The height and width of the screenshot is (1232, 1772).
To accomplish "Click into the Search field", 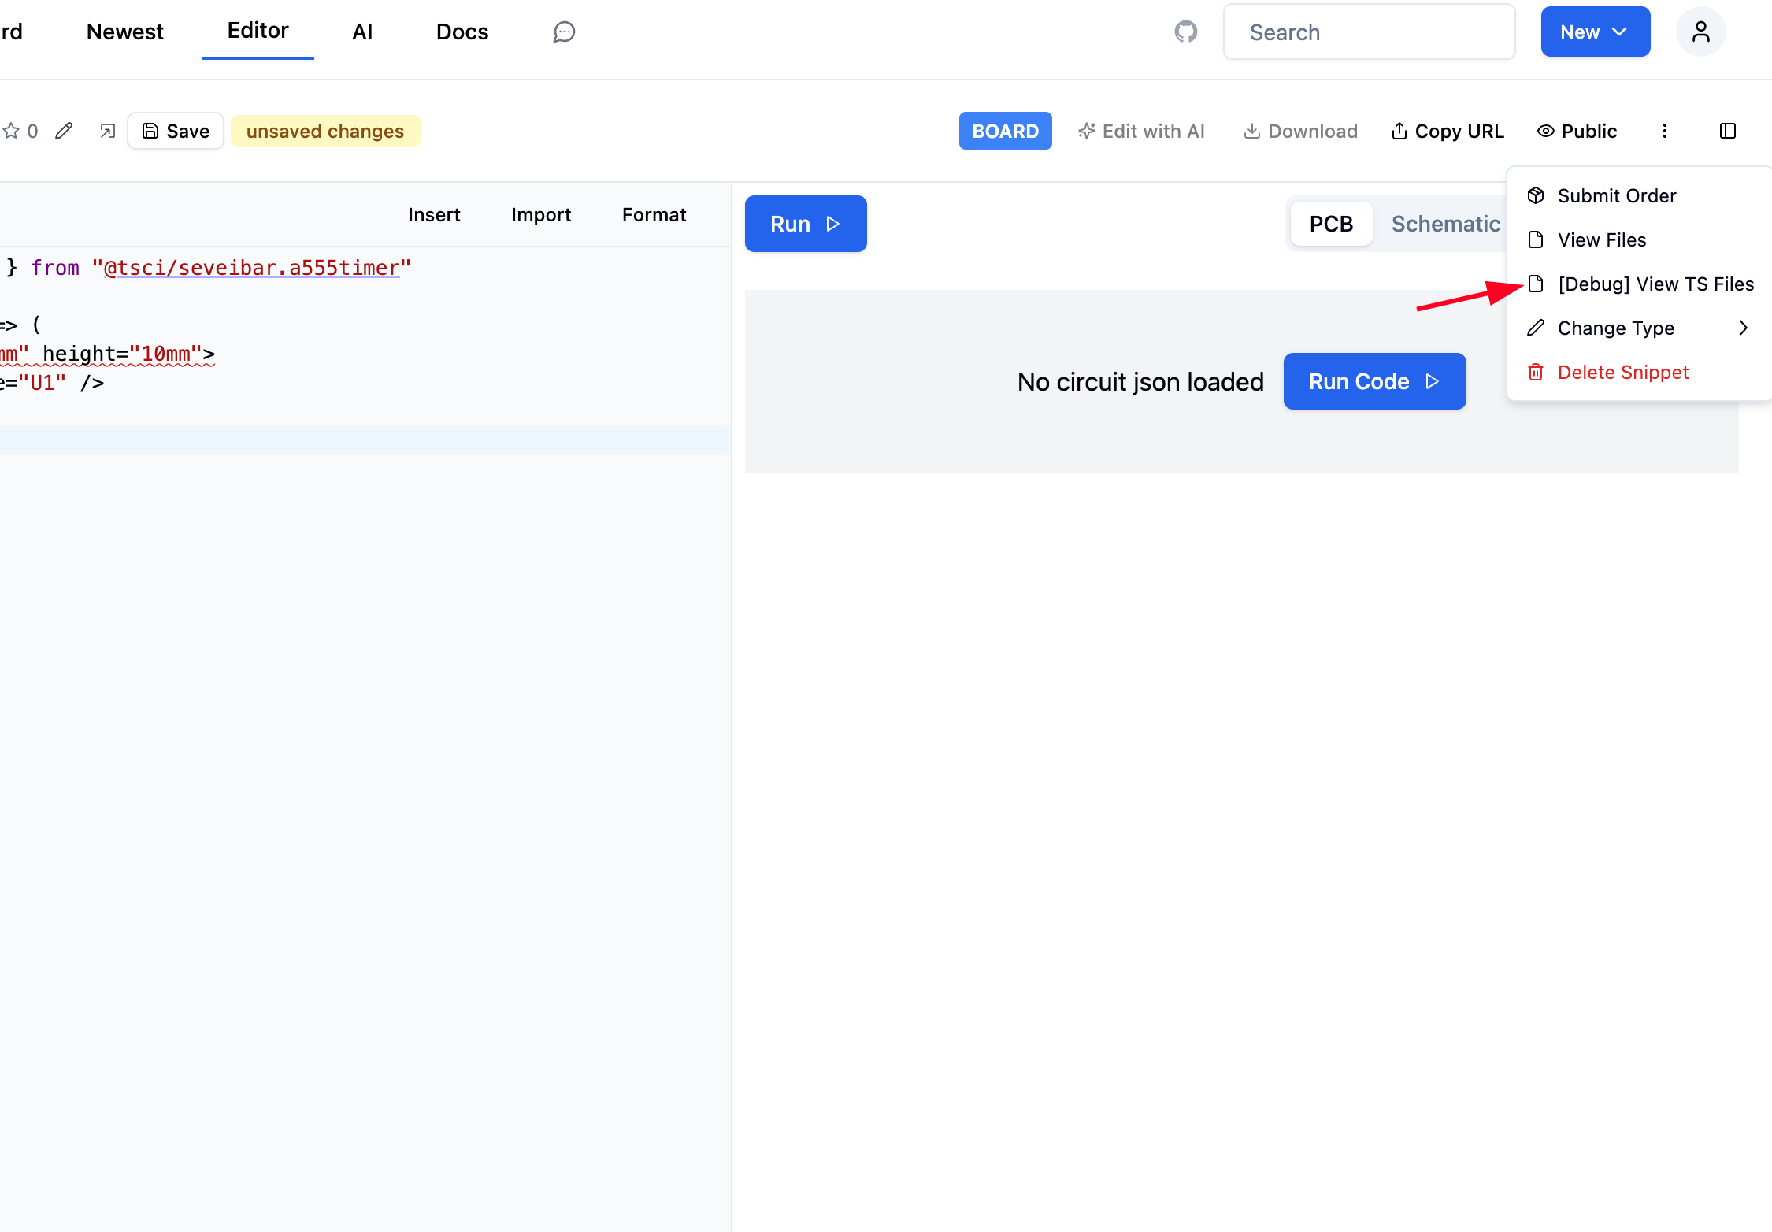I will [x=1369, y=32].
